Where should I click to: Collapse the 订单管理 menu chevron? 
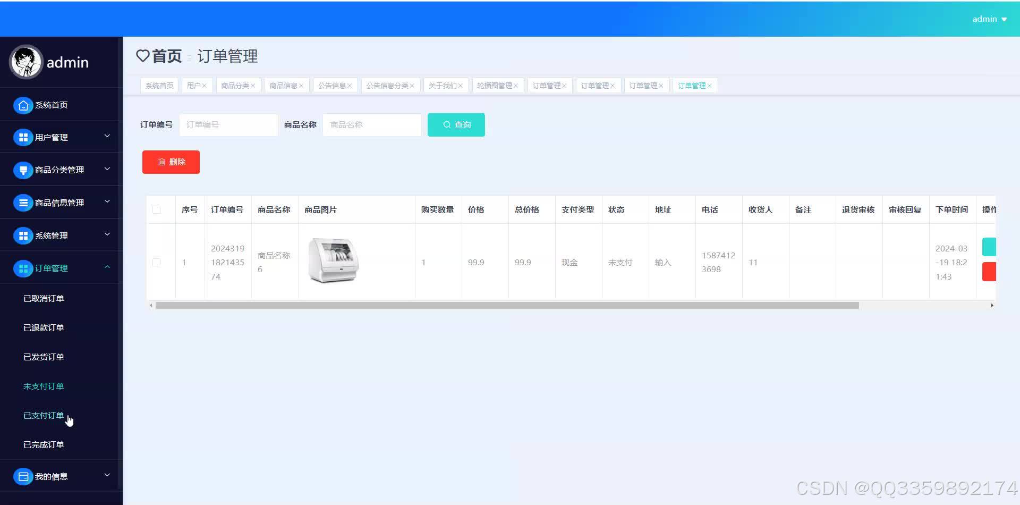tap(107, 267)
